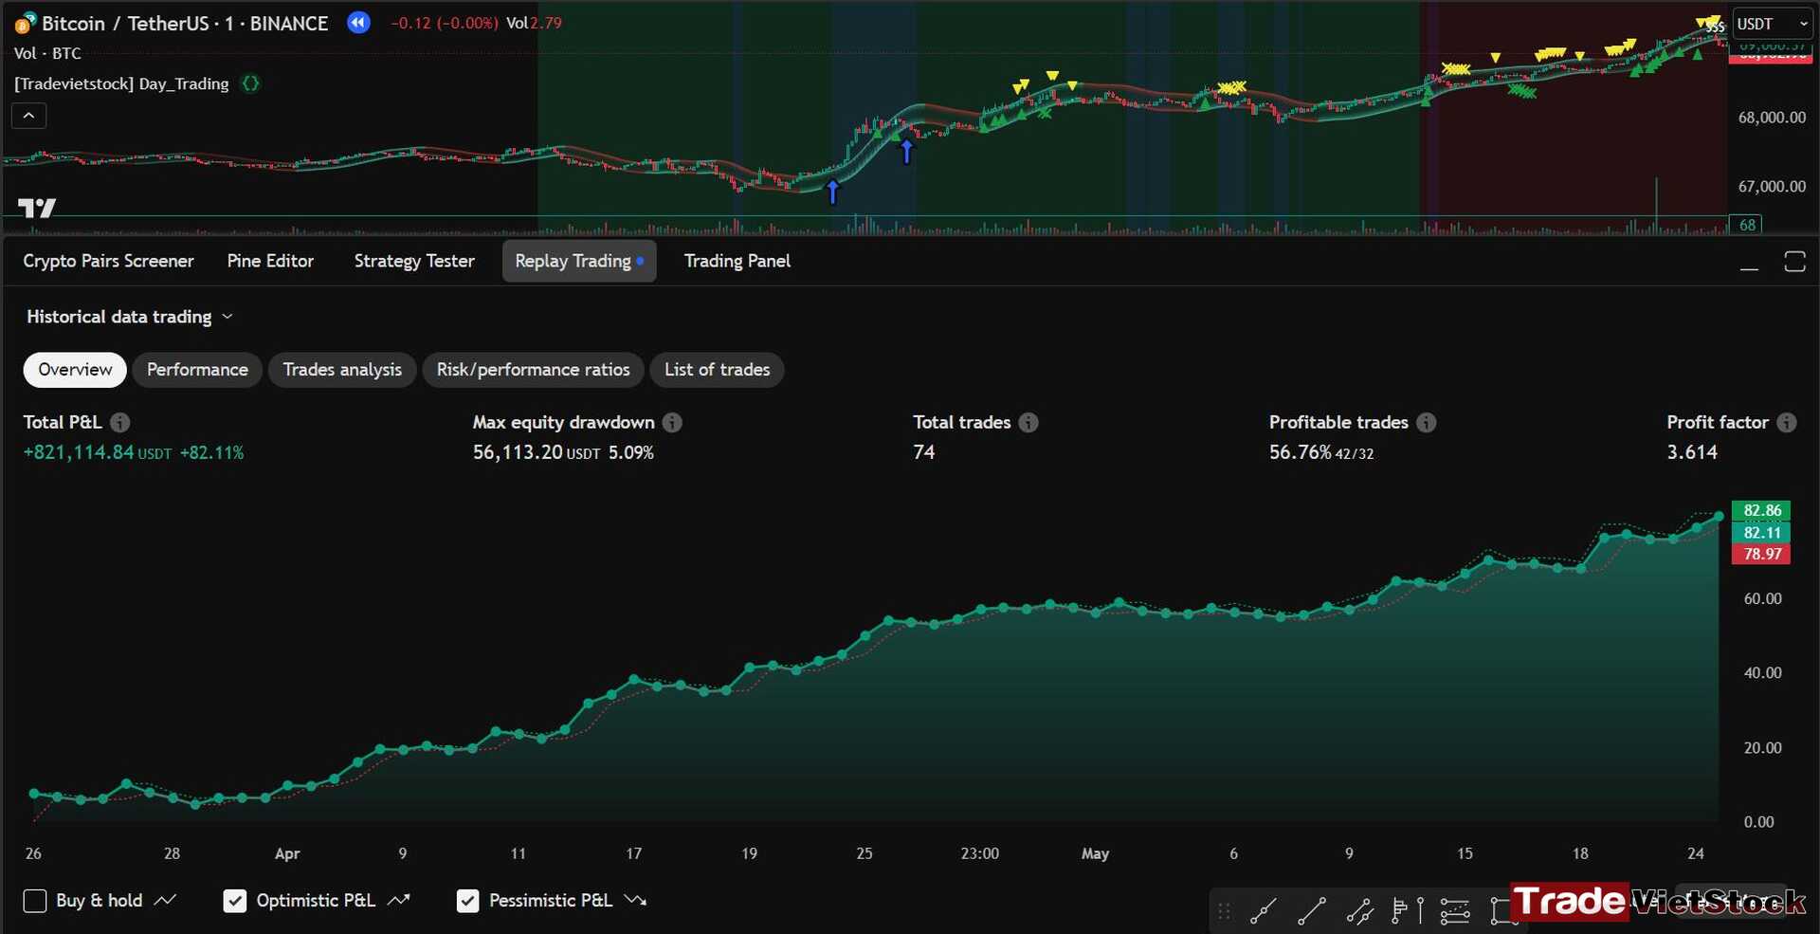The width and height of the screenshot is (1820, 934).
Task: Collapse the indicator legend with caret button
Action: click(x=29, y=116)
